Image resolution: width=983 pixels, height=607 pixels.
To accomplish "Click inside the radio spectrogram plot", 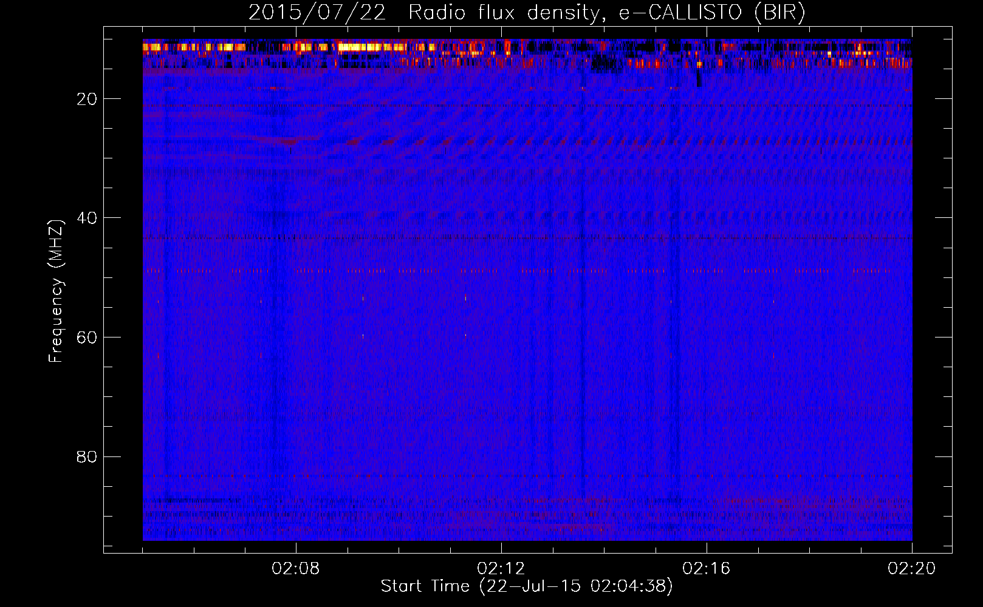I will click(x=527, y=290).
